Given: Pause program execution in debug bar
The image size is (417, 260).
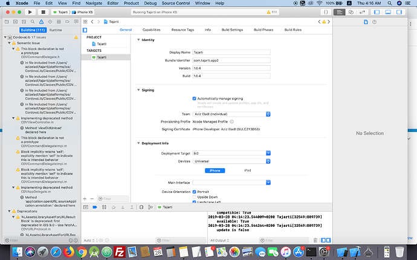Looking at the screenshot, I should click(104, 207).
